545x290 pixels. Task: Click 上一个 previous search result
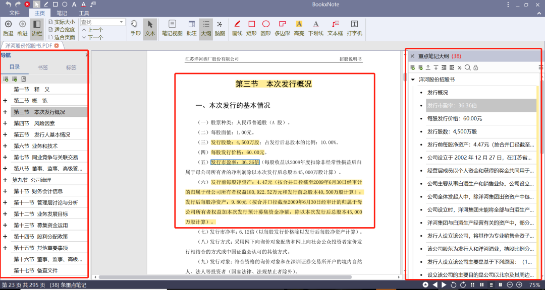coord(92,30)
